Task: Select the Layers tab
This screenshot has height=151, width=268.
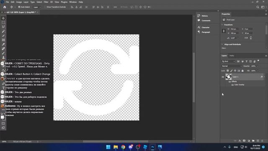Action: [x=224, y=56]
